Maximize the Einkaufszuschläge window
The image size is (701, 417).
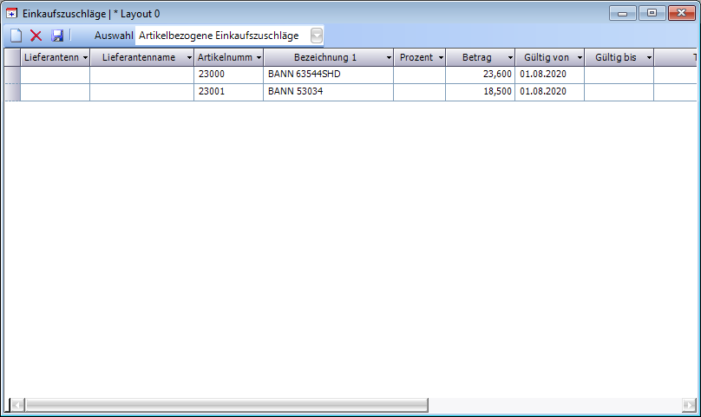pyautogui.click(x=652, y=13)
